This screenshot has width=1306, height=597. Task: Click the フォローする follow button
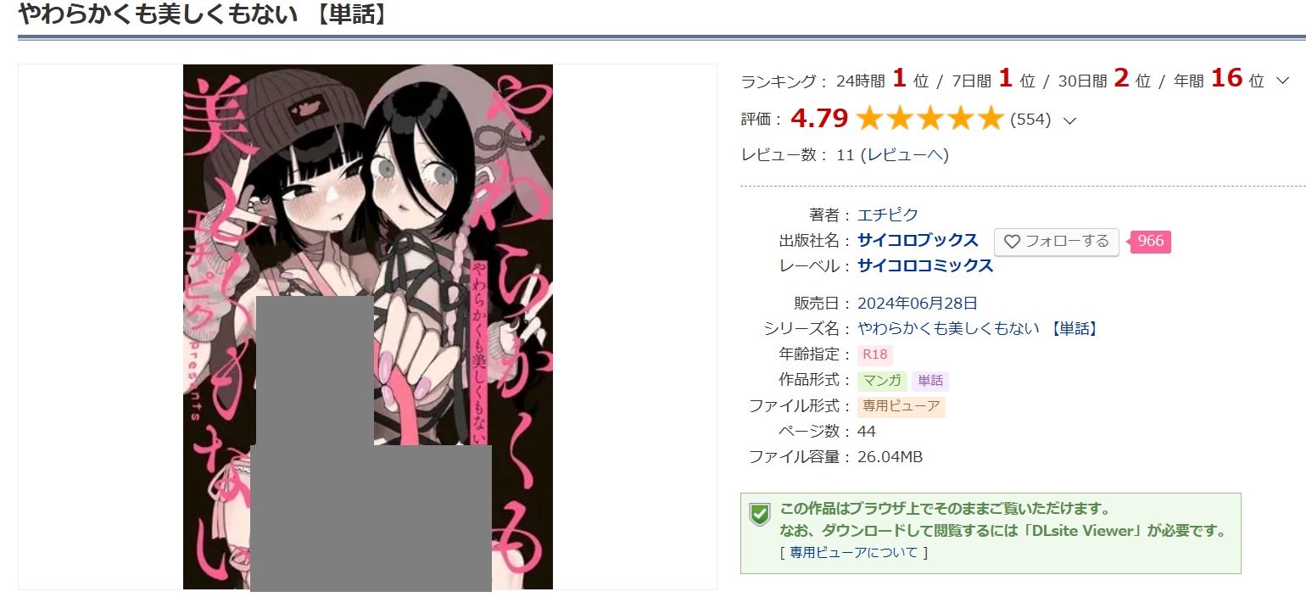(1057, 242)
